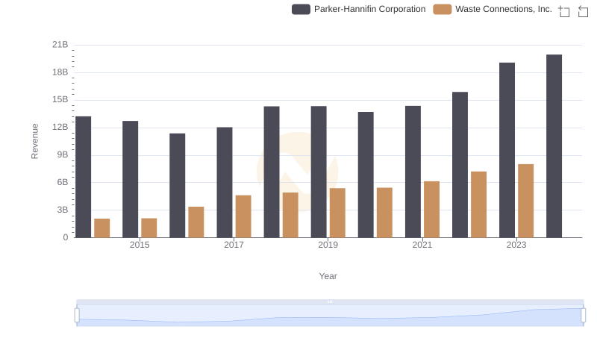Click the Parker-Hannifin bar for 2015
The height and width of the screenshot is (344, 597).
point(130,179)
